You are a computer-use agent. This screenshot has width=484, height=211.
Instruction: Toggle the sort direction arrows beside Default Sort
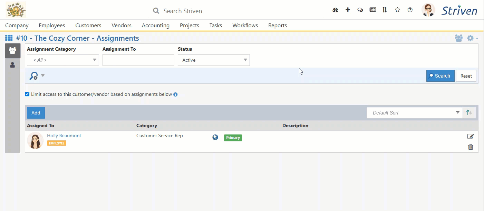[x=469, y=112]
